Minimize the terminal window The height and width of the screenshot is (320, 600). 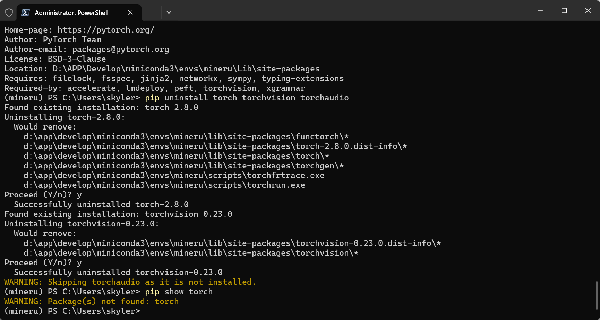coord(540,11)
